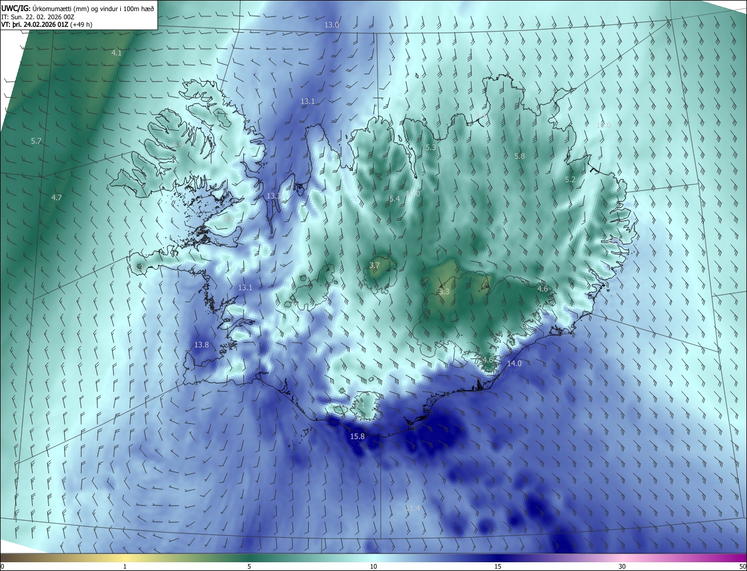The image size is (747, 571).
Task: Click the colour scale tick labelled 50
Action: coord(743,566)
